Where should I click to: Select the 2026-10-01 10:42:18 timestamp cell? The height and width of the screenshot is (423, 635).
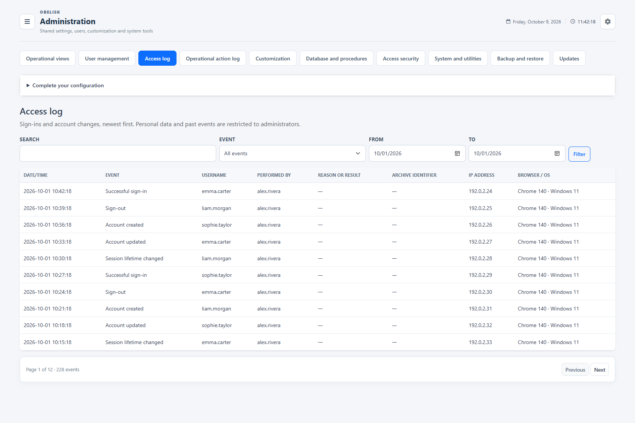pos(48,191)
